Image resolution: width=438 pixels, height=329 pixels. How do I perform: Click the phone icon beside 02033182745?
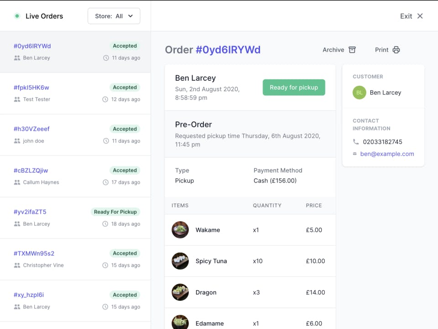tap(356, 142)
